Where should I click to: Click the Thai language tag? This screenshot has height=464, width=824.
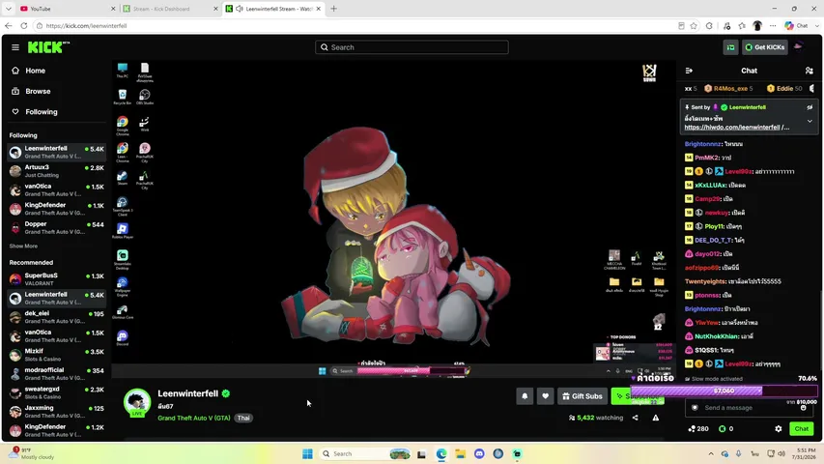coord(243,418)
